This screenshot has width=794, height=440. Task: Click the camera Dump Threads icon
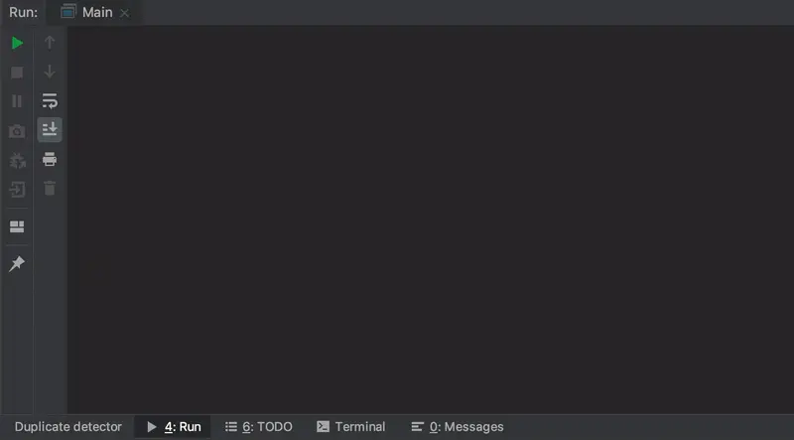pos(17,131)
